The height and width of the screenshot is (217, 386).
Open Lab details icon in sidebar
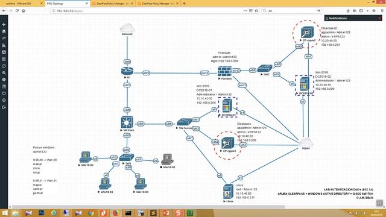point(4,87)
